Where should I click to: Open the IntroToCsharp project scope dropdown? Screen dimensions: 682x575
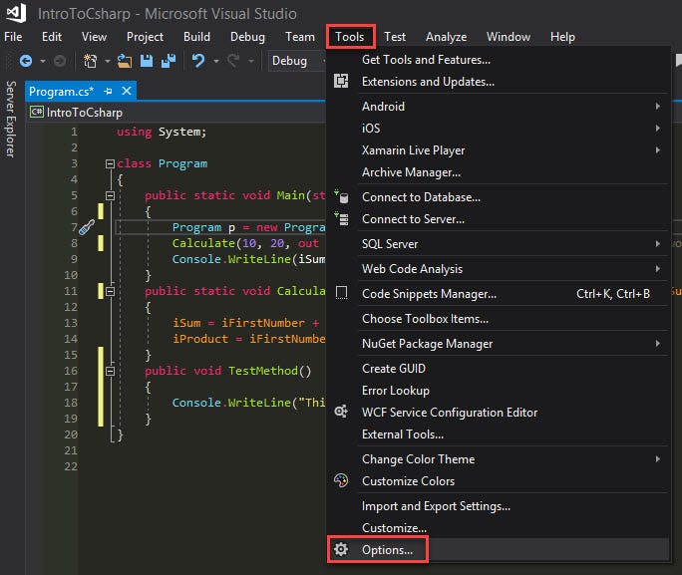(176, 113)
